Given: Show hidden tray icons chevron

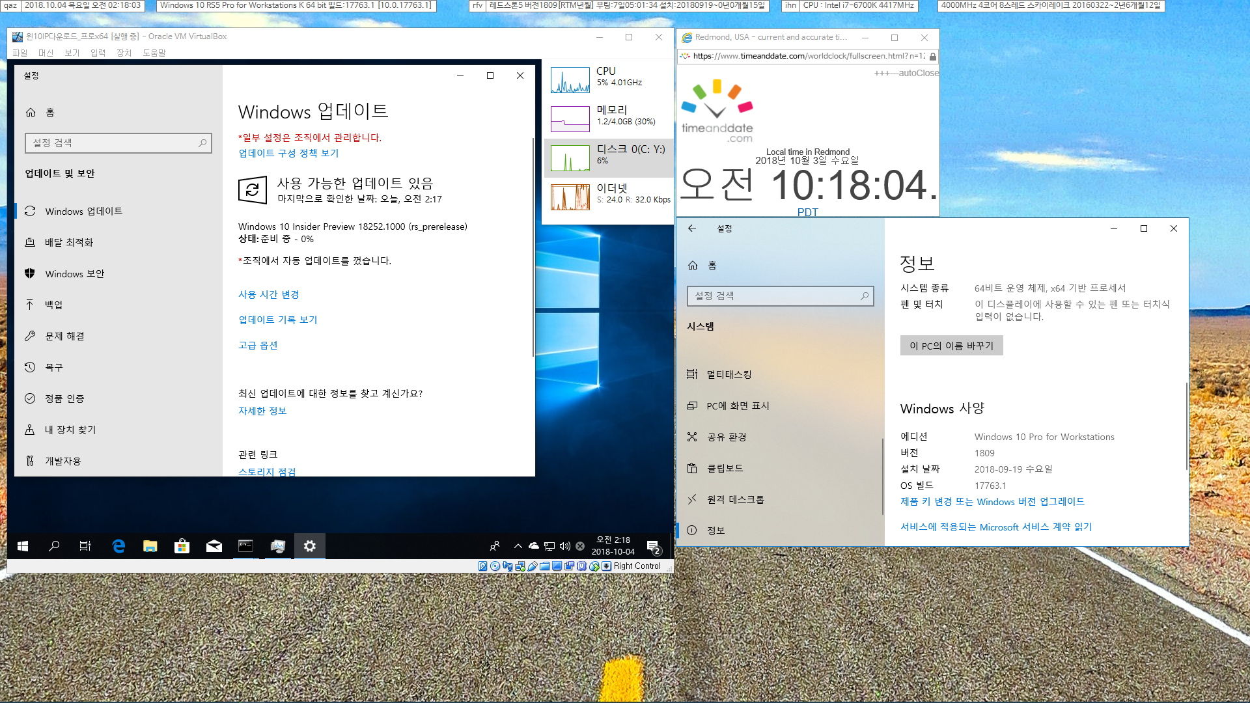Looking at the screenshot, I should (518, 546).
